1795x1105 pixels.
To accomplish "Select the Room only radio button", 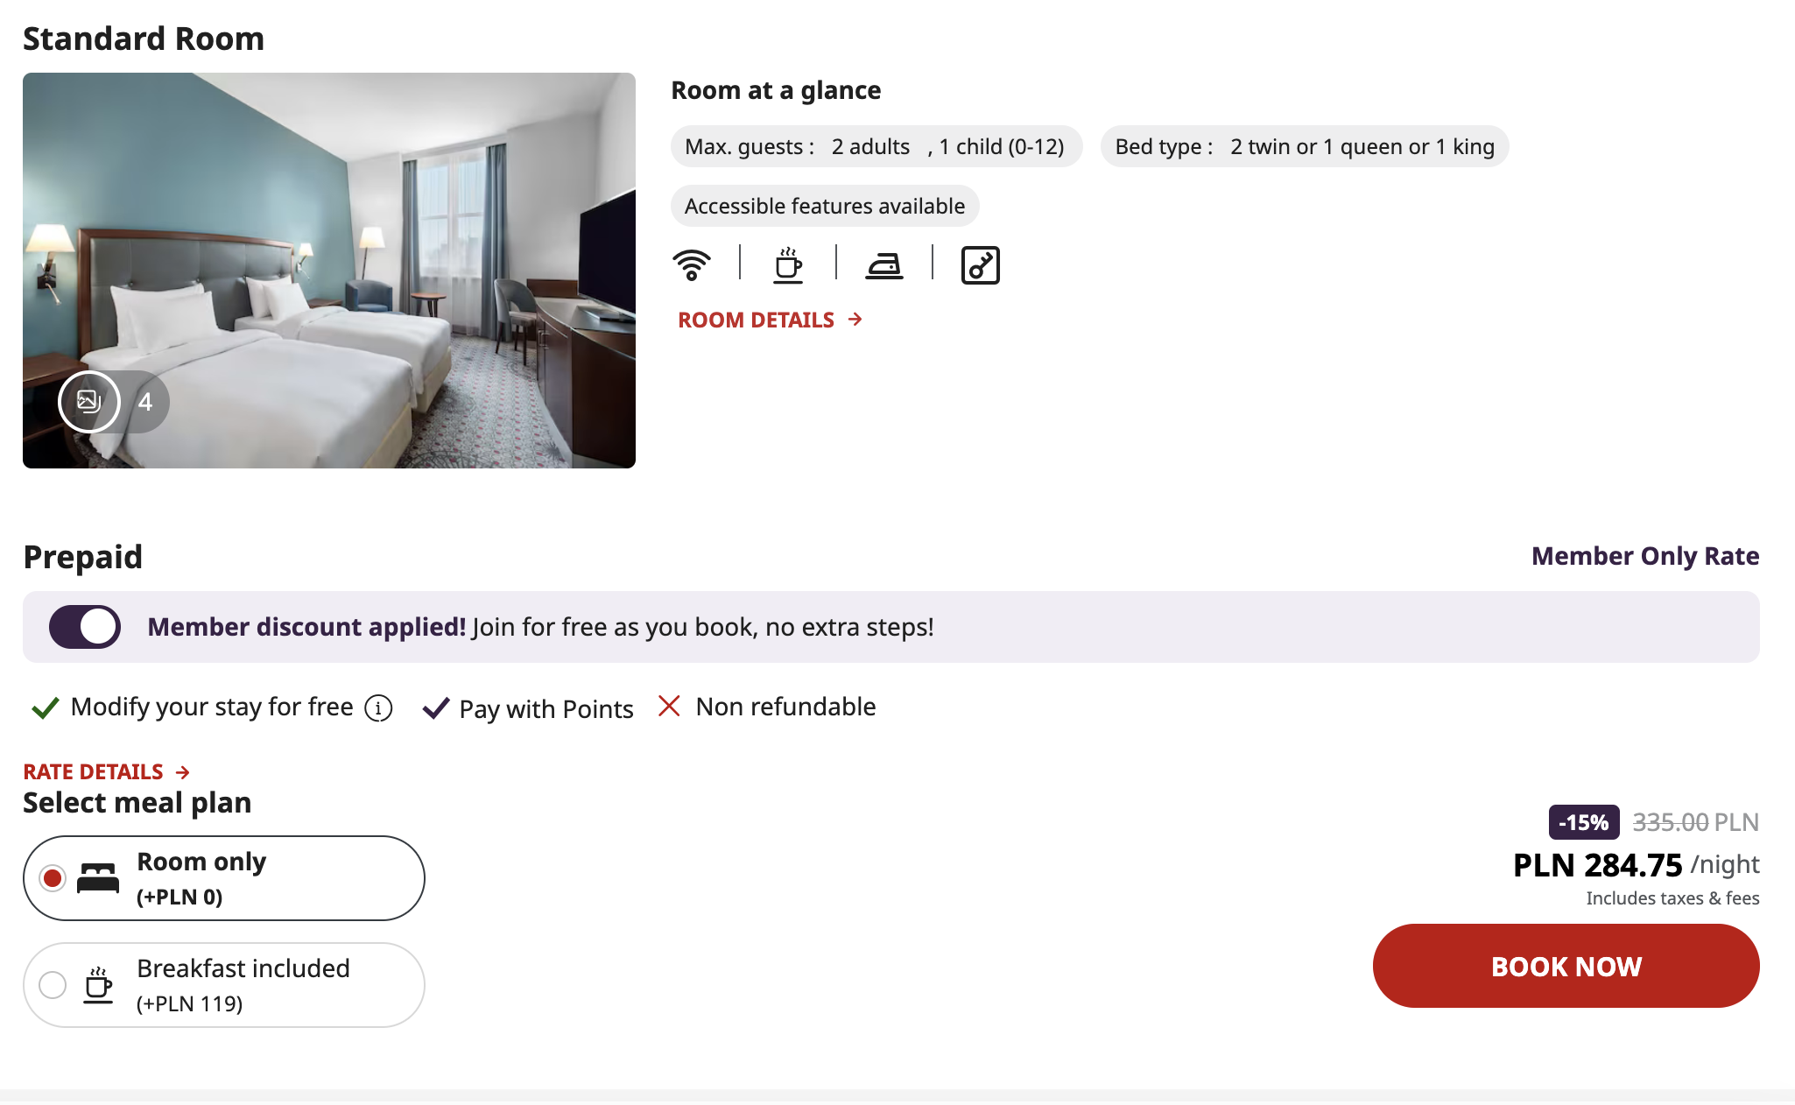I will [53, 878].
